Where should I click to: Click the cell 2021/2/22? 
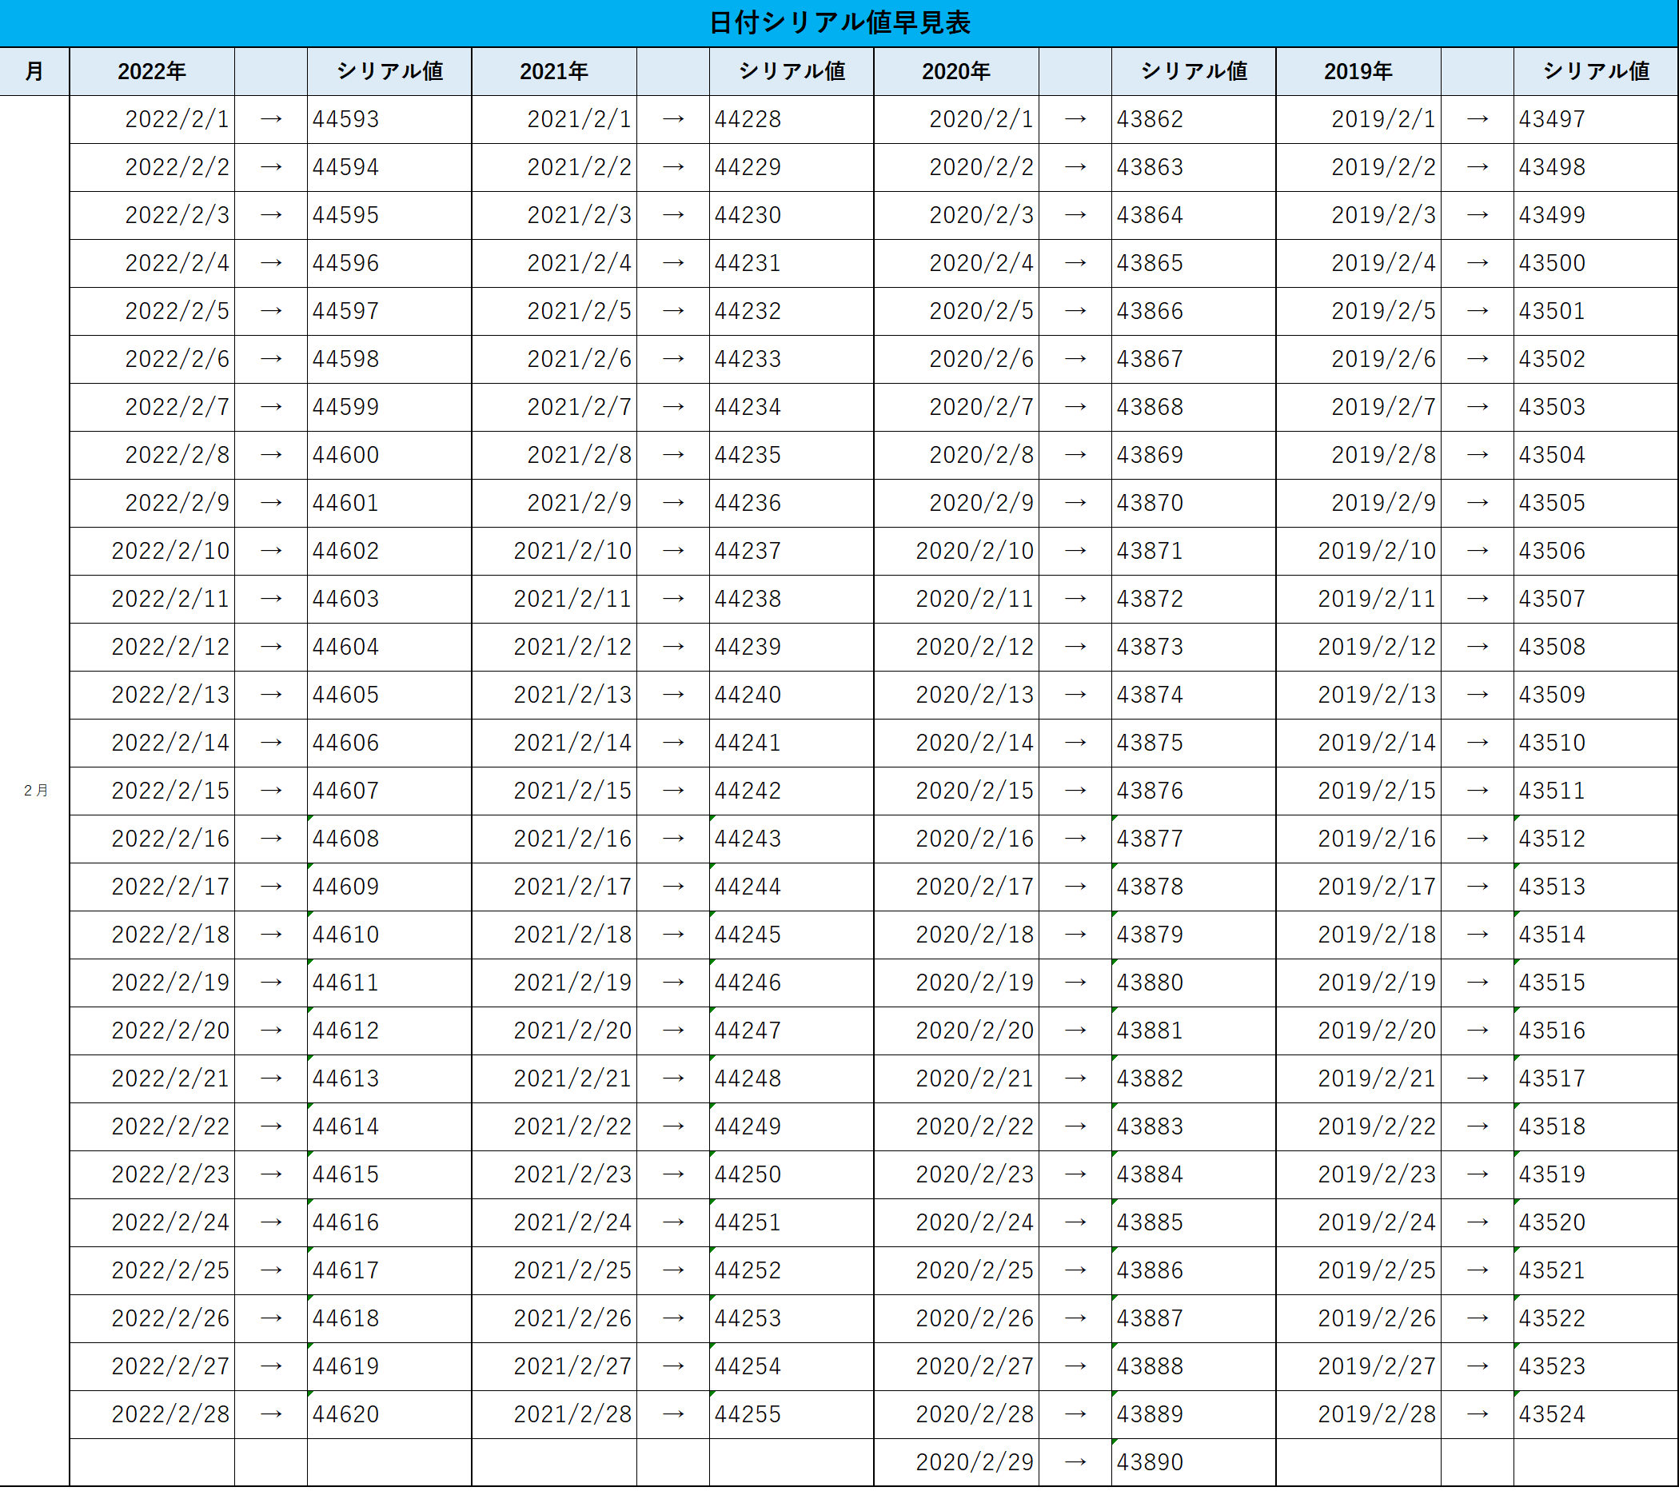click(554, 1127)
